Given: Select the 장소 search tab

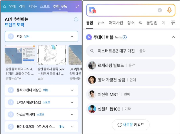Looking at the screenshot, I should point(131,23).
